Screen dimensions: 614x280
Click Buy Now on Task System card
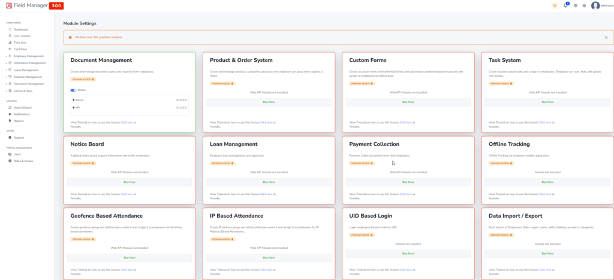click(547, 102)
